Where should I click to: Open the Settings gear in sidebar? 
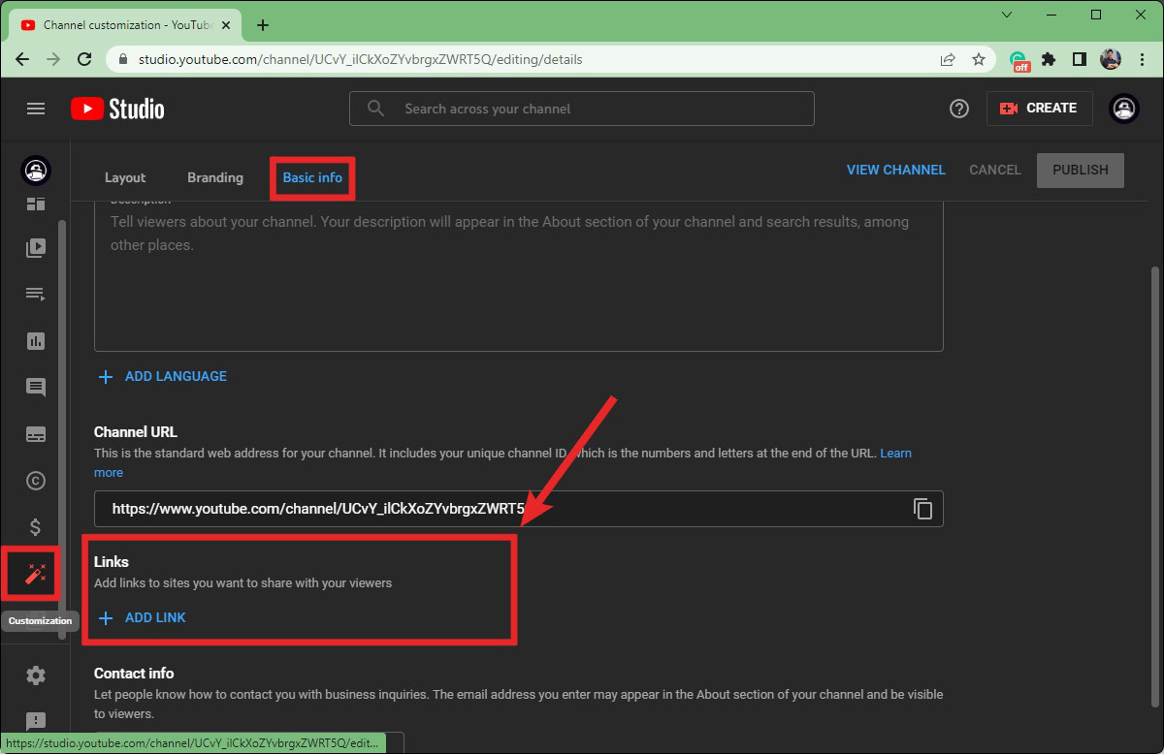pos(36,675)
